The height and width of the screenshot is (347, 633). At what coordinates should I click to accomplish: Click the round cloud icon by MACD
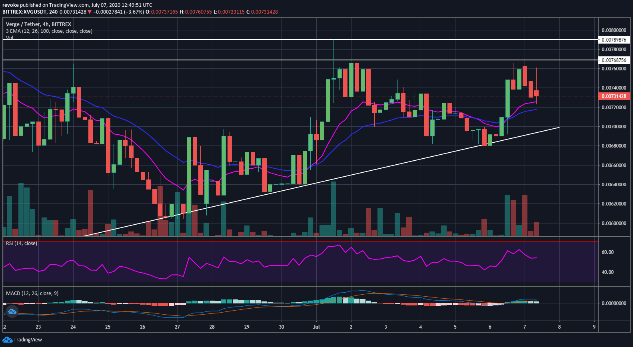pyautogui.click(x=12, y=311)
